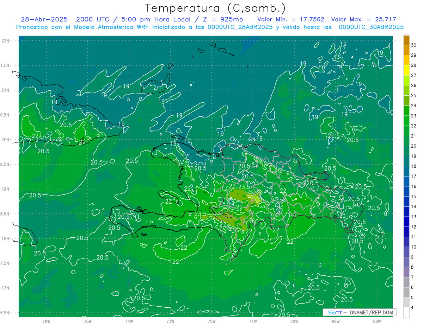Click the "75W" longitude axis label
The width and height of the screenshot is (423, 326).
click(x=87, y=321)
